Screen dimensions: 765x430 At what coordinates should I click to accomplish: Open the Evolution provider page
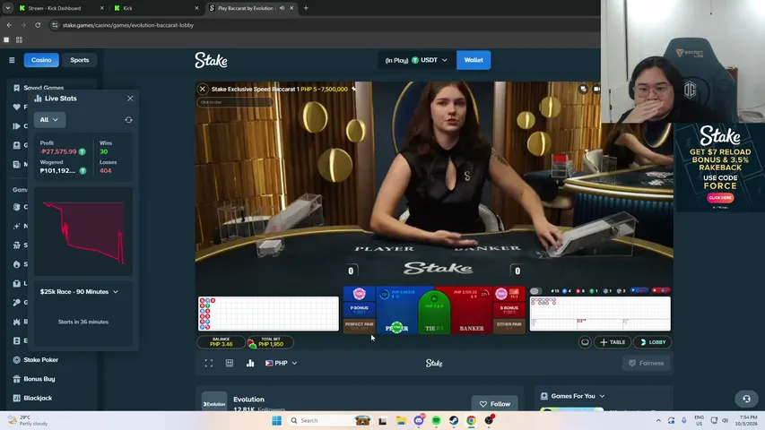point(248,400)
